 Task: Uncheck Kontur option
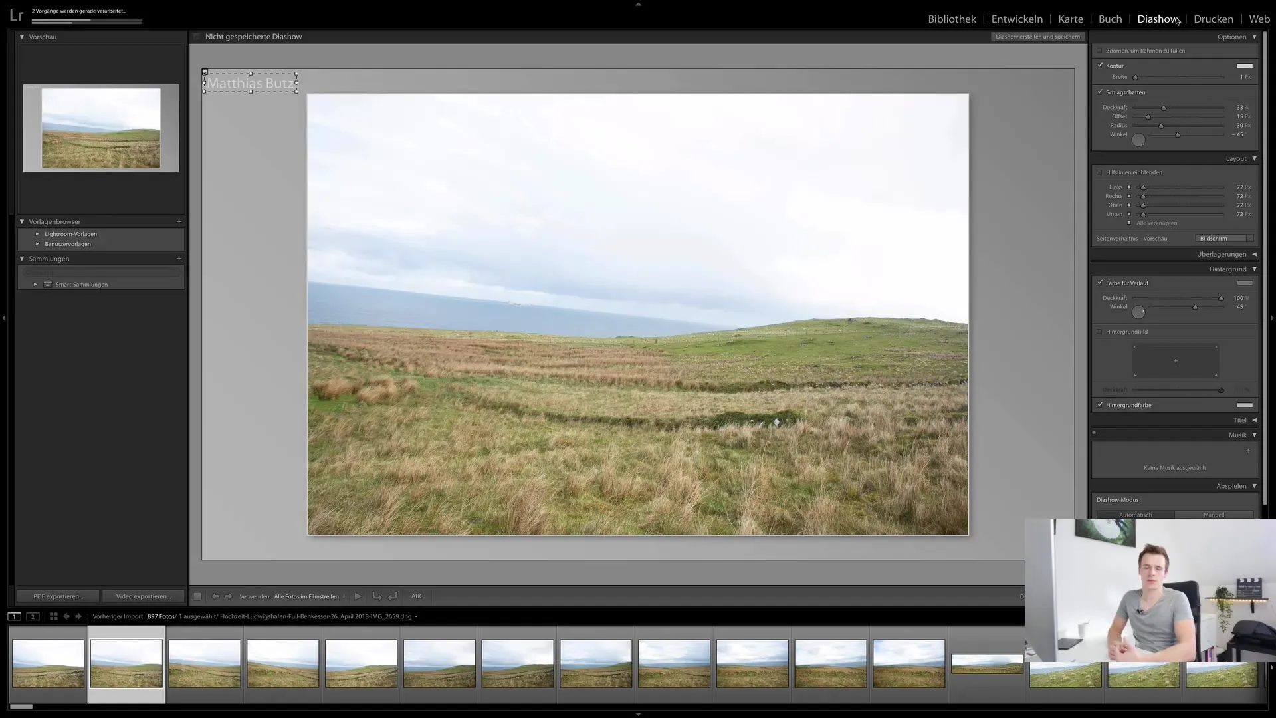point(1099,66)
